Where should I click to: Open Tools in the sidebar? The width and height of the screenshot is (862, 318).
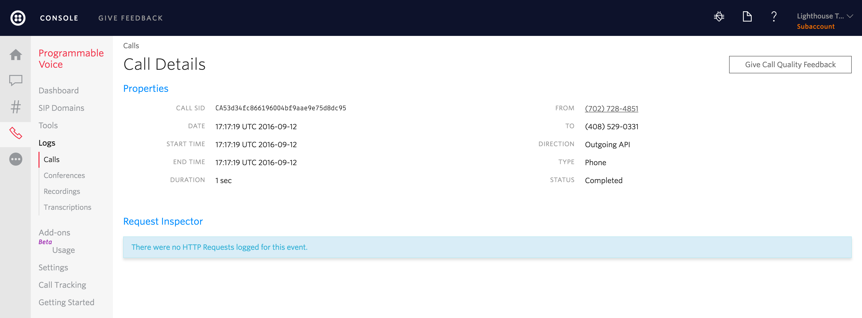pyautogui.click(x=48, y=125)
